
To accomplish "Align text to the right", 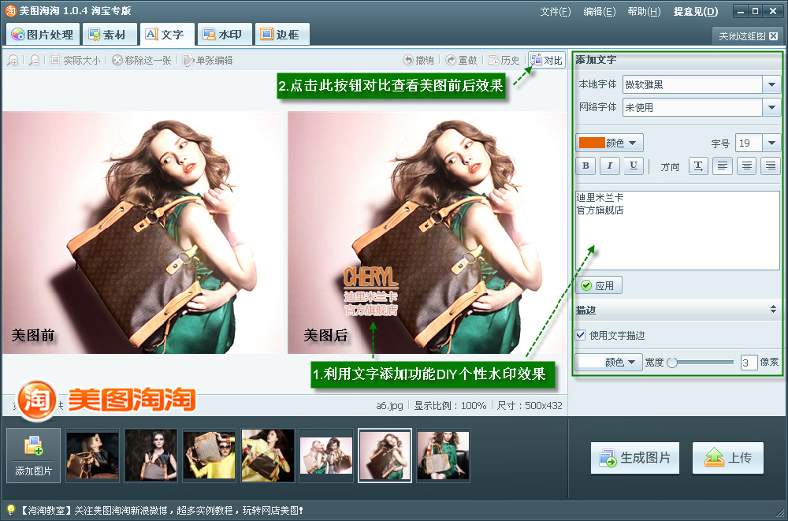I will pyautogui.click(x=771, y=166).
